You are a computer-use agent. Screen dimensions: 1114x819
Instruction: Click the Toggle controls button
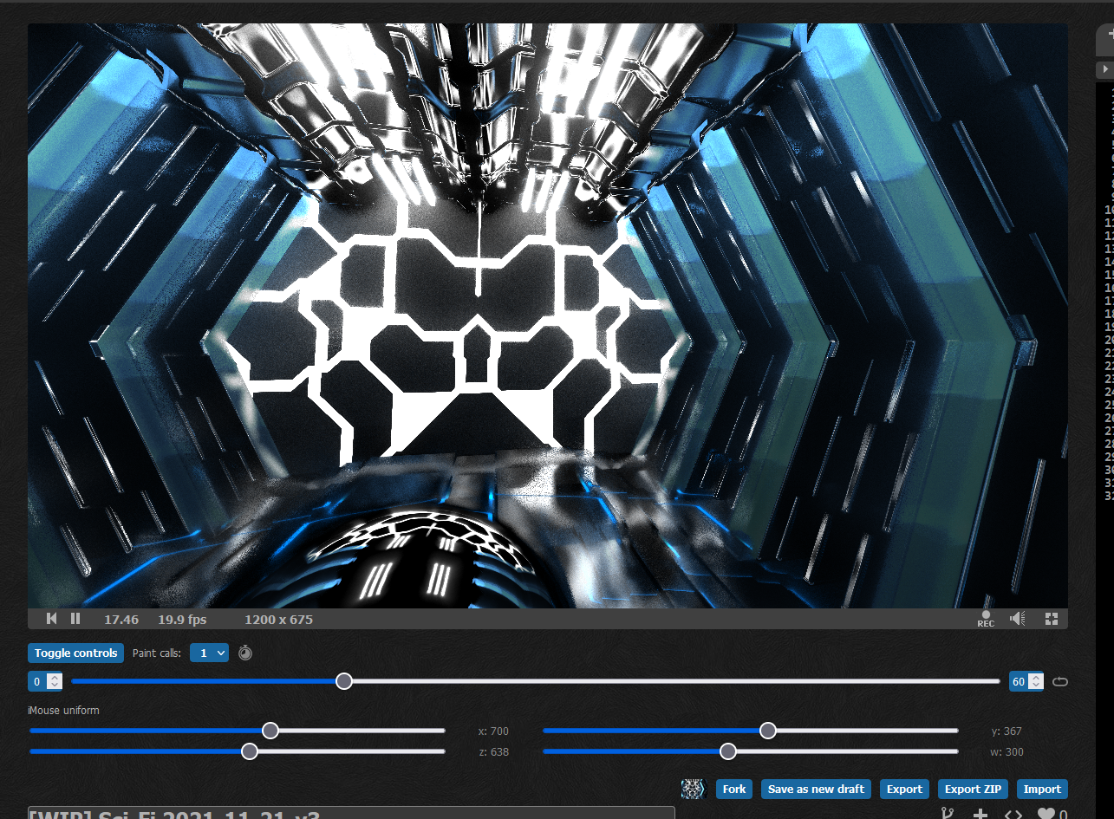click(75, 653)
